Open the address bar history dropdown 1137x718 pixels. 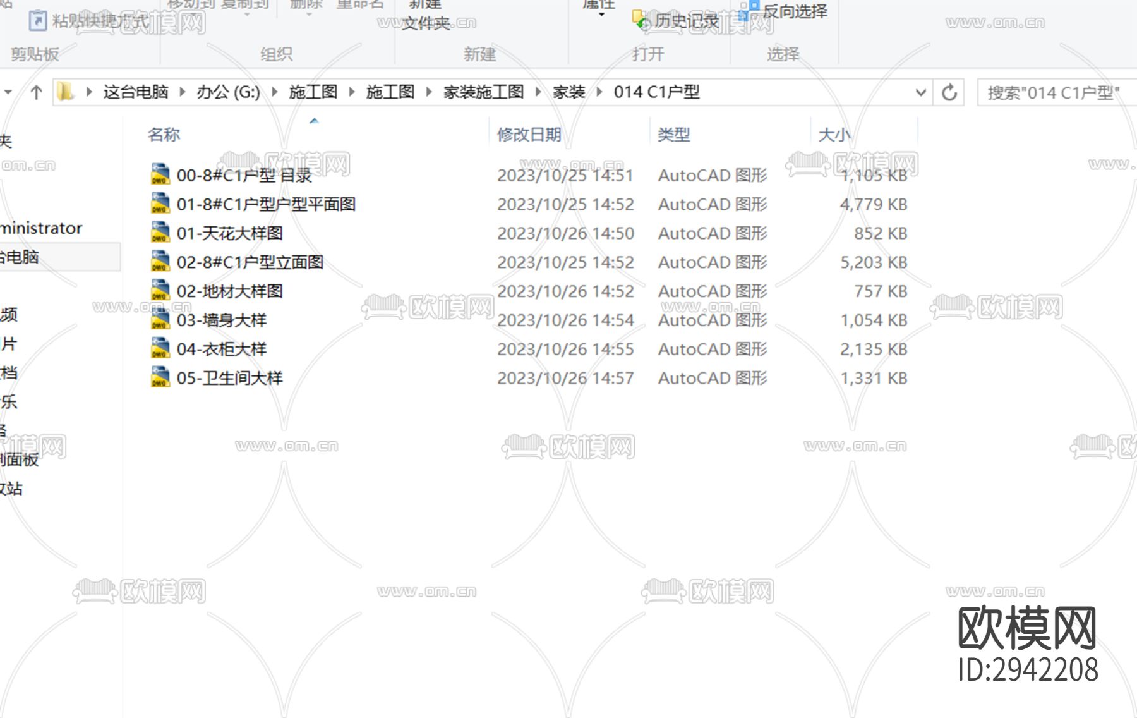tap(921, 92)
